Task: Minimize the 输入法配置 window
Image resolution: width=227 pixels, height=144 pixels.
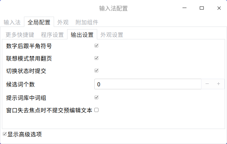Action: click(x=185, y=8)
